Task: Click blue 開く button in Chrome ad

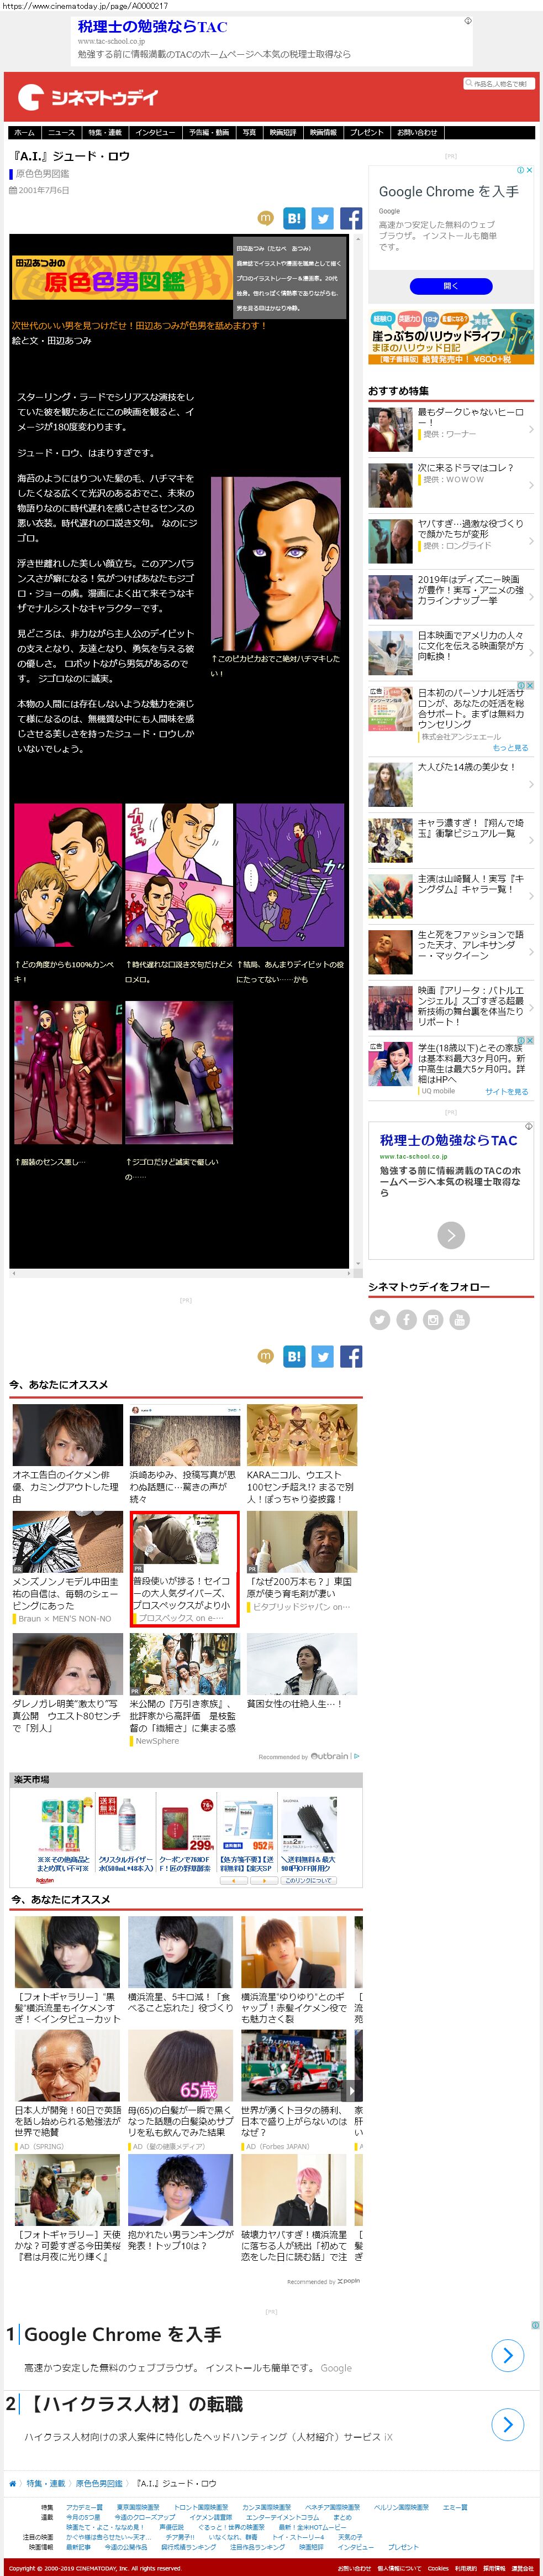Action: (451, 286)
